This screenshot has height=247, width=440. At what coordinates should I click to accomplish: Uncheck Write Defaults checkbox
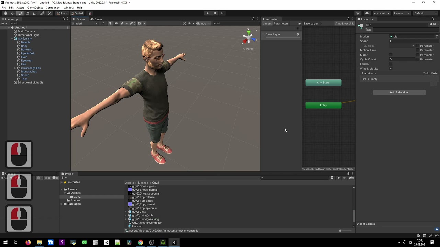390,69
